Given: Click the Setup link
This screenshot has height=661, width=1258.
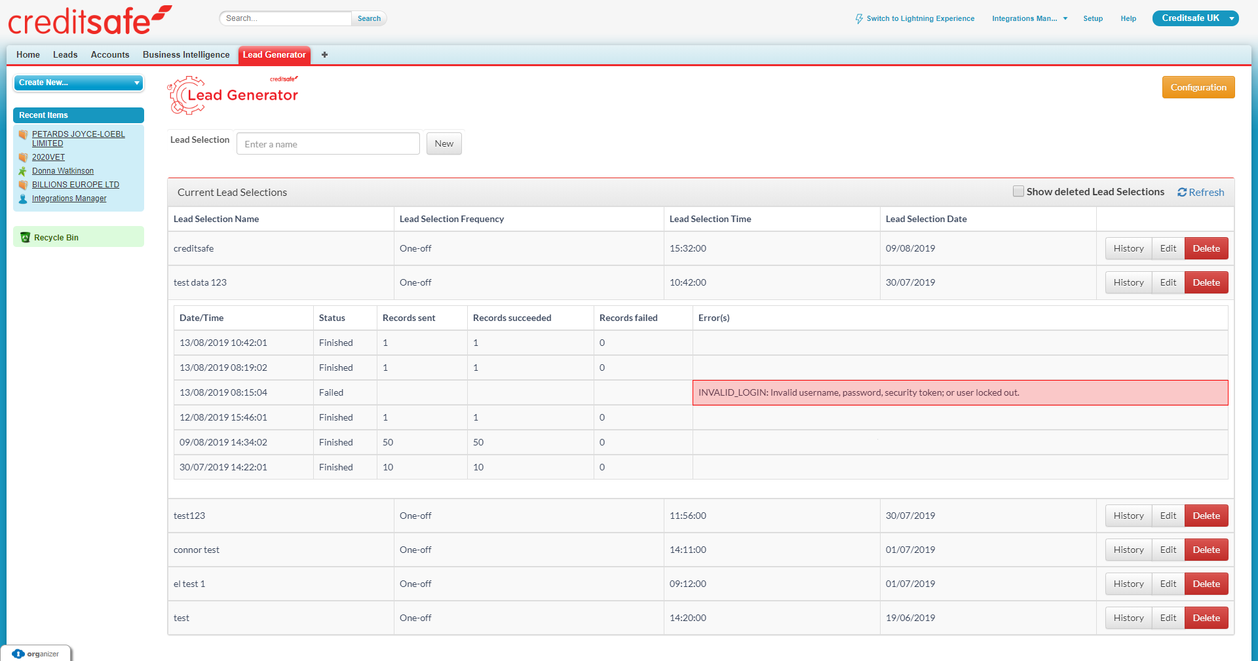Looking at the screenshot, I should (x=1093, y=19).
